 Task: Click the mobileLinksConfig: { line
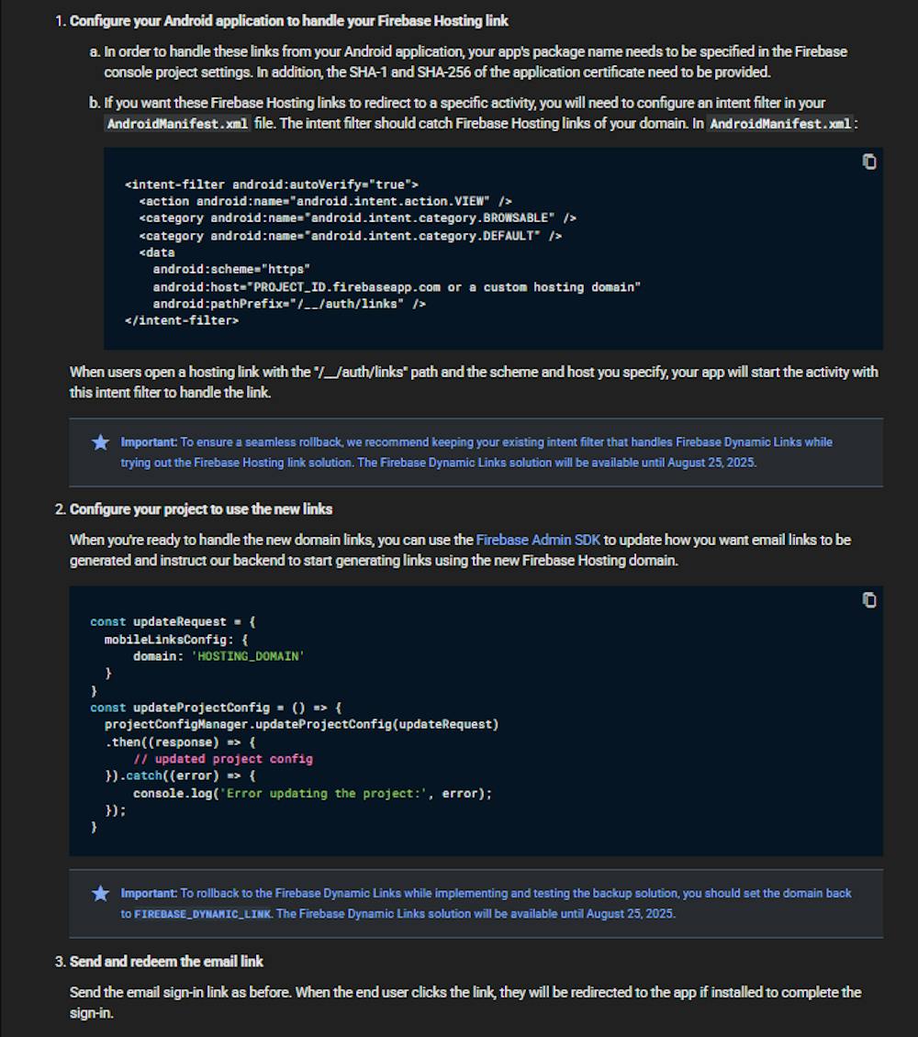click(x=176, y=640)
